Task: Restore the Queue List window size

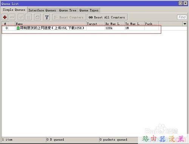Action: tap(181, 3)
